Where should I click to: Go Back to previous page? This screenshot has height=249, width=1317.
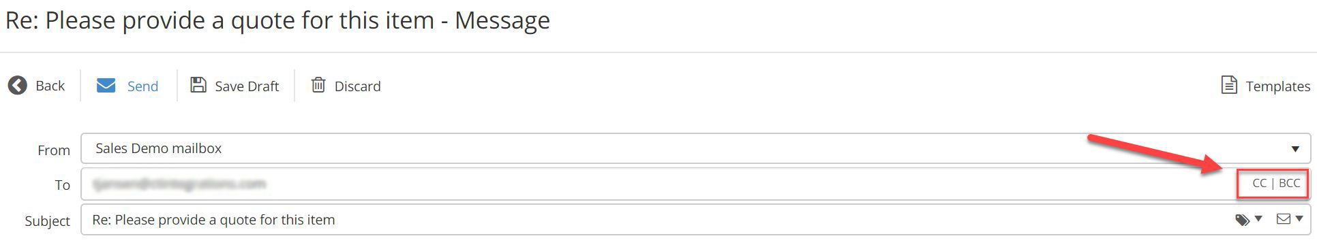pos(37,86)
